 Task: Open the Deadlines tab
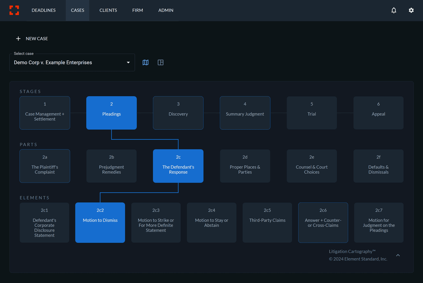[x=44, y=10]
